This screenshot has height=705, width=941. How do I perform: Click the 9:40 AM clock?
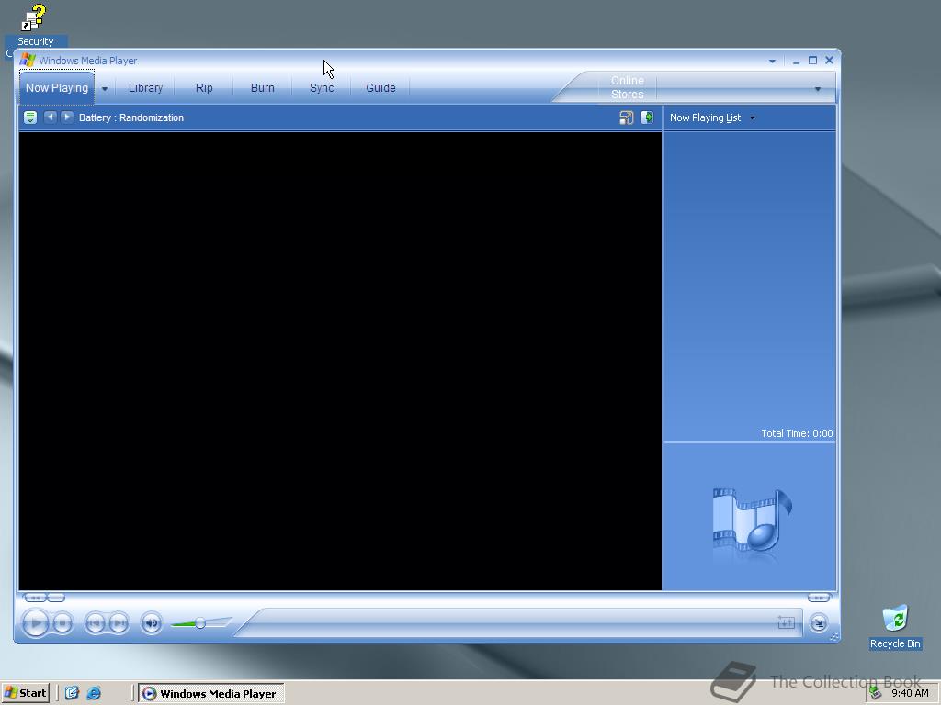[910, 693]
